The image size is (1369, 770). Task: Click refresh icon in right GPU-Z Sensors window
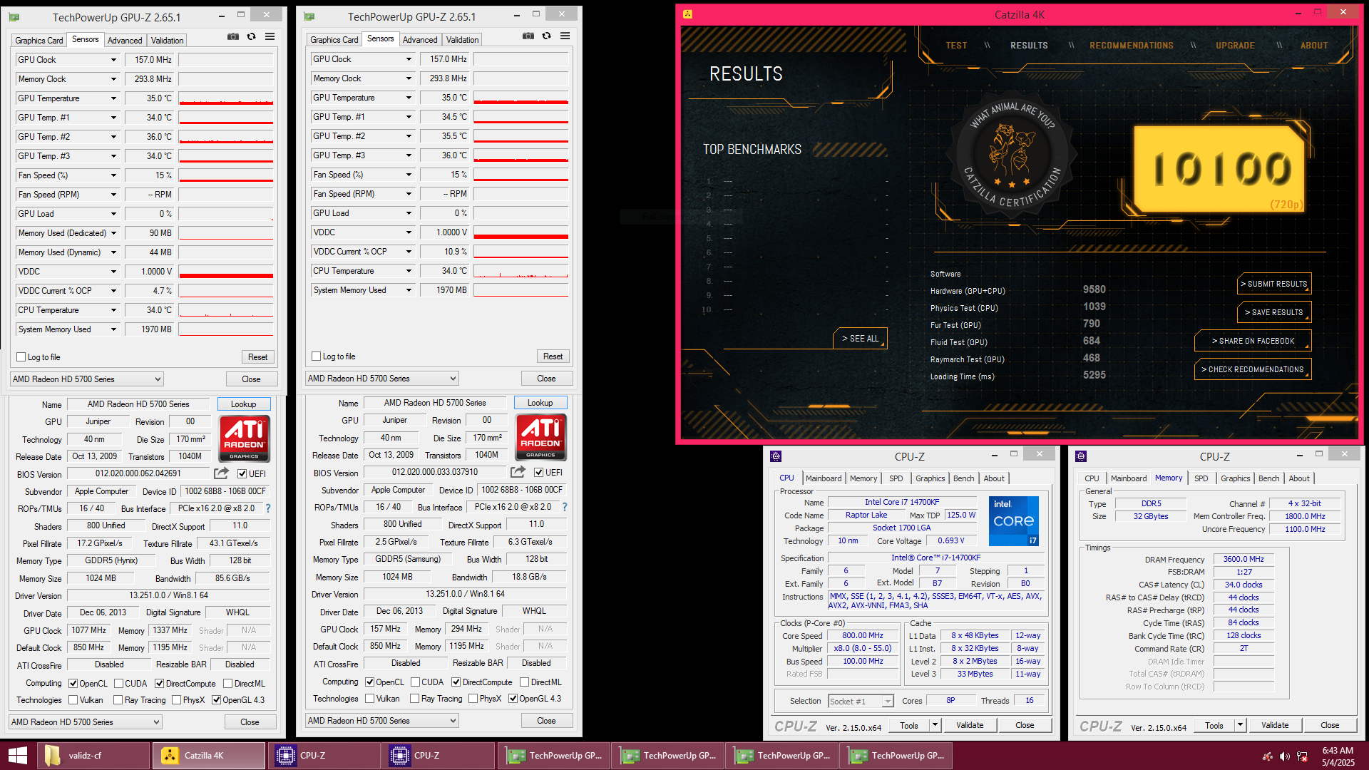546,36
